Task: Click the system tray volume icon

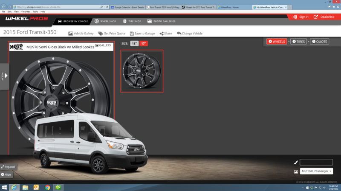Action: (x=324, y=188)
